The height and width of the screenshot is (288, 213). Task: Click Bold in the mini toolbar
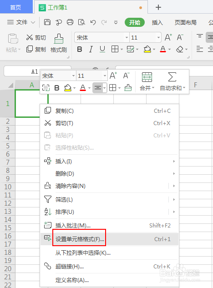coord(57,88)
